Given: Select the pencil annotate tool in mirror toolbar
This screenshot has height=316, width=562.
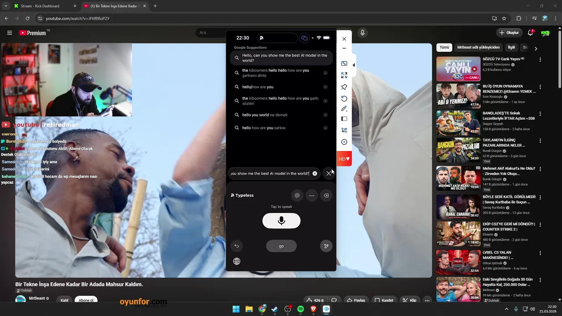Looking at the screenshot, I should (344, 108).
